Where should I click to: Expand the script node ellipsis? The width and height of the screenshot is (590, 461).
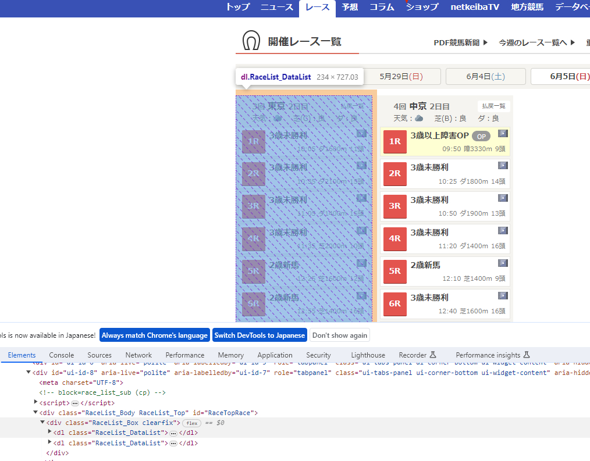75,403
